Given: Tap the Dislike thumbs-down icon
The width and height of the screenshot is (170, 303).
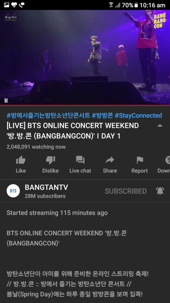Looking at the screenshot, I should coord(50,160).
